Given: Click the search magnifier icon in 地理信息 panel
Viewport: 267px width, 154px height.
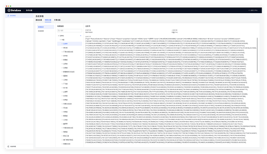Looking at the screenshot, I should pyautogui.click(x=59, y=30).
